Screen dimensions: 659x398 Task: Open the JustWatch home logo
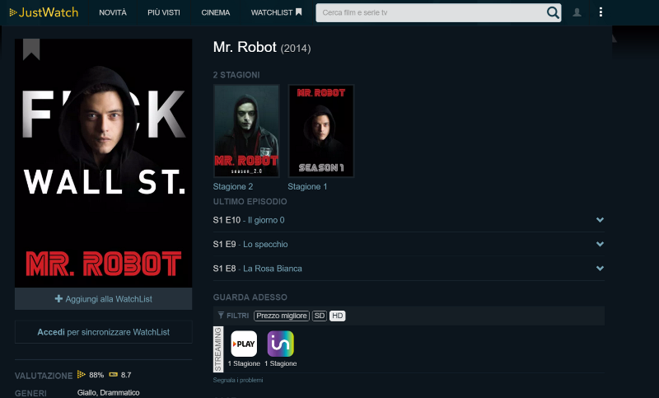(x=44, y=12)
